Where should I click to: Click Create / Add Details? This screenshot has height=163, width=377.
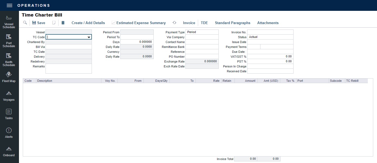tap(88, 23)
